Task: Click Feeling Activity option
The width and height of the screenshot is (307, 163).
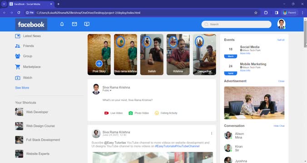Action: [166, 113]
